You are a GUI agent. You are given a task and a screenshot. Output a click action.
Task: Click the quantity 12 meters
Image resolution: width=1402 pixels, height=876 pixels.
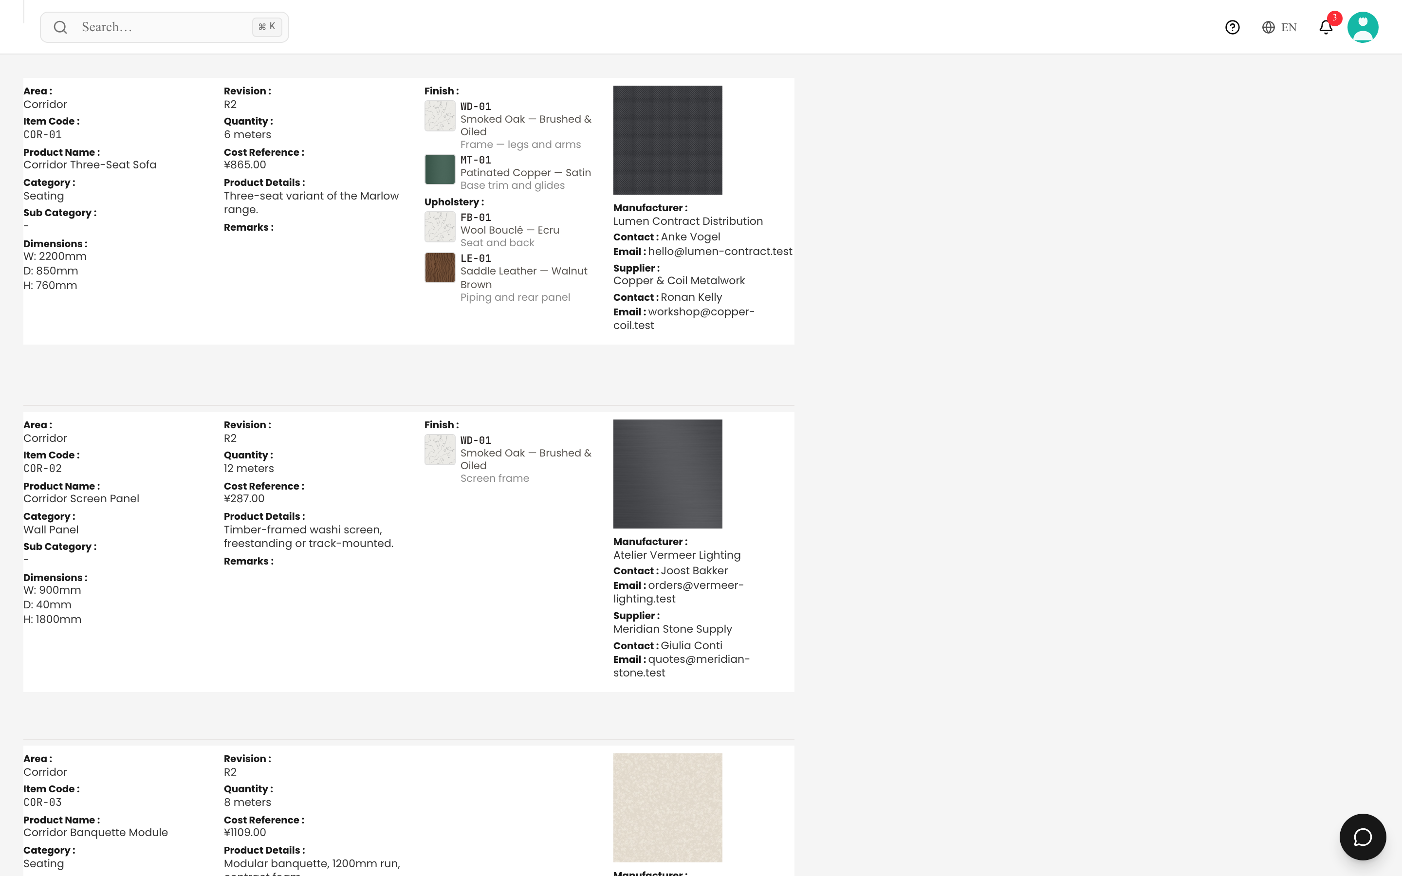click(x=249, y=468)
